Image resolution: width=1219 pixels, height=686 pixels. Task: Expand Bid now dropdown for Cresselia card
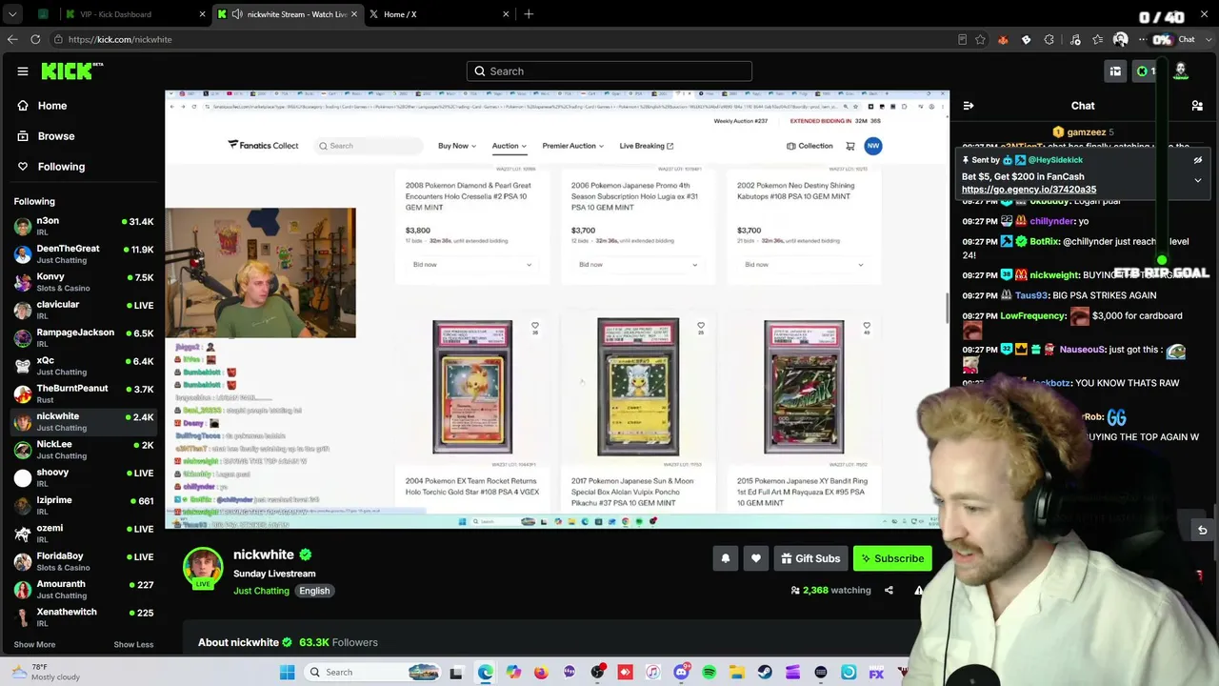tap(472, 264)
